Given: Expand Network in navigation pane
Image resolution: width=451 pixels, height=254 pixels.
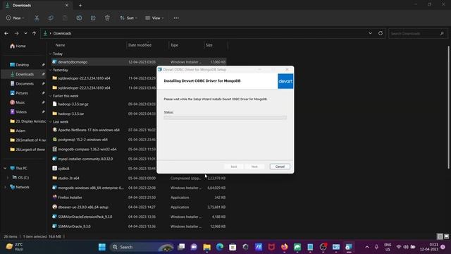Looking at the screenshot, I should tap(5, 187).
